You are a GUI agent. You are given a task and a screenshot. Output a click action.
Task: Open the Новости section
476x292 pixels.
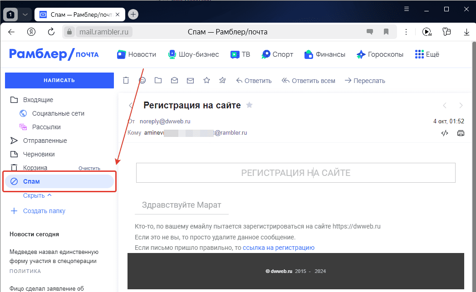[x=137, y=54]
